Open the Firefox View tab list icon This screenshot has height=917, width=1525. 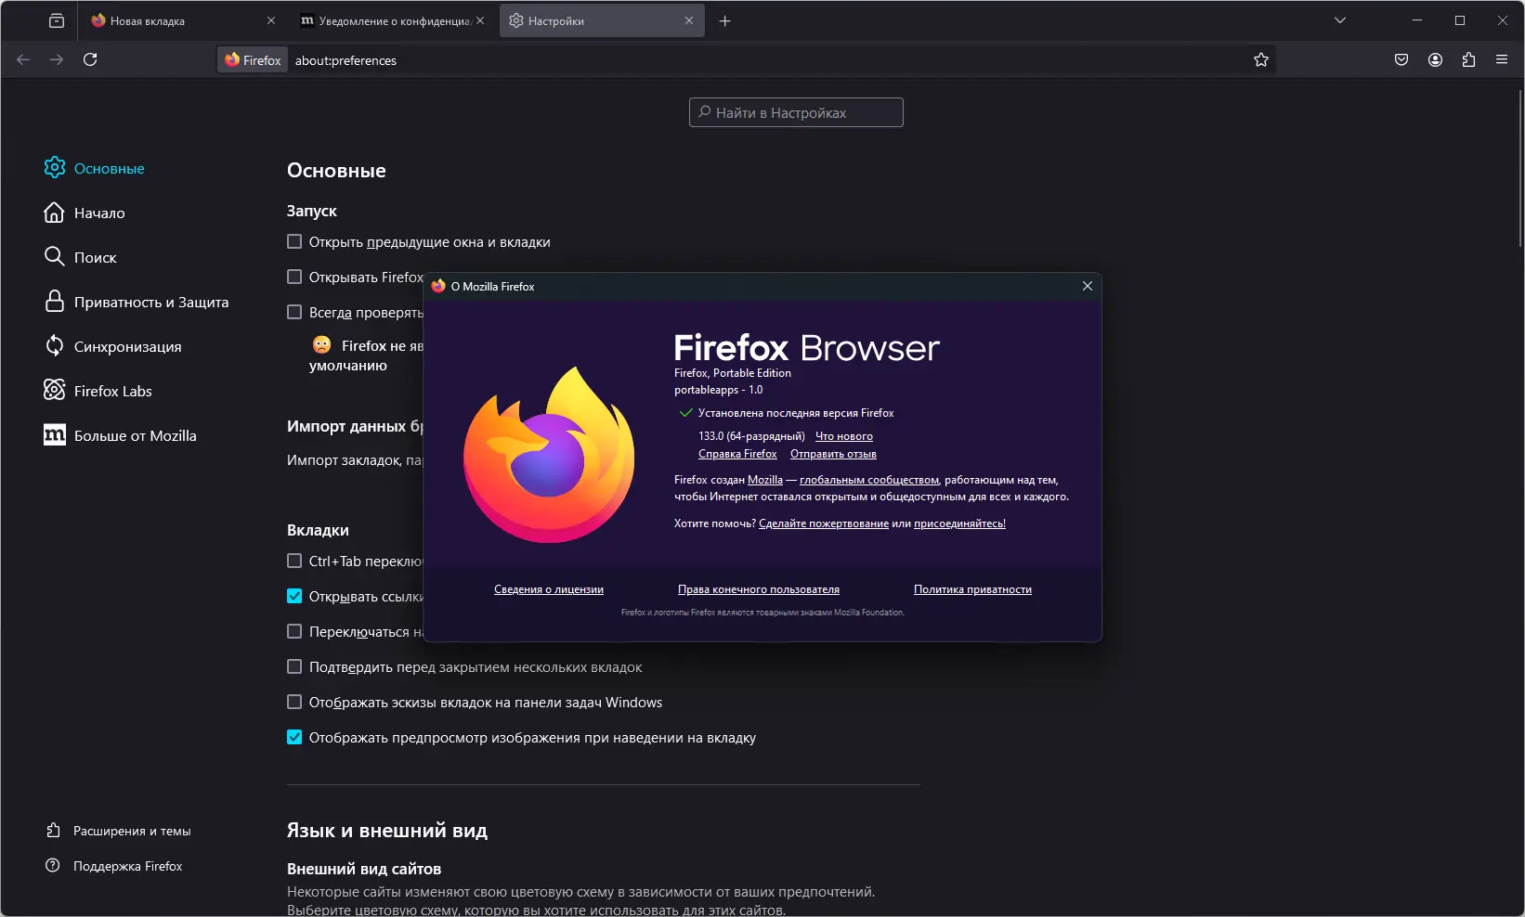57,20
